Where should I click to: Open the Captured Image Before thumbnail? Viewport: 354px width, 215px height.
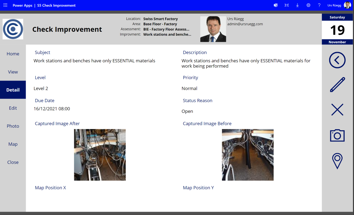[x=248, y=155]
